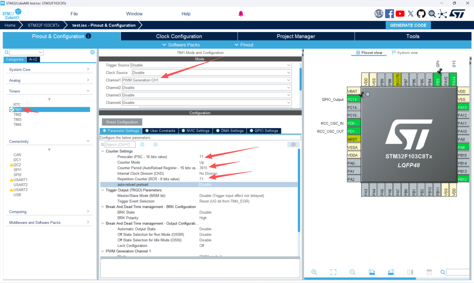Click the ST logo icon

click(x=457, y=14)
